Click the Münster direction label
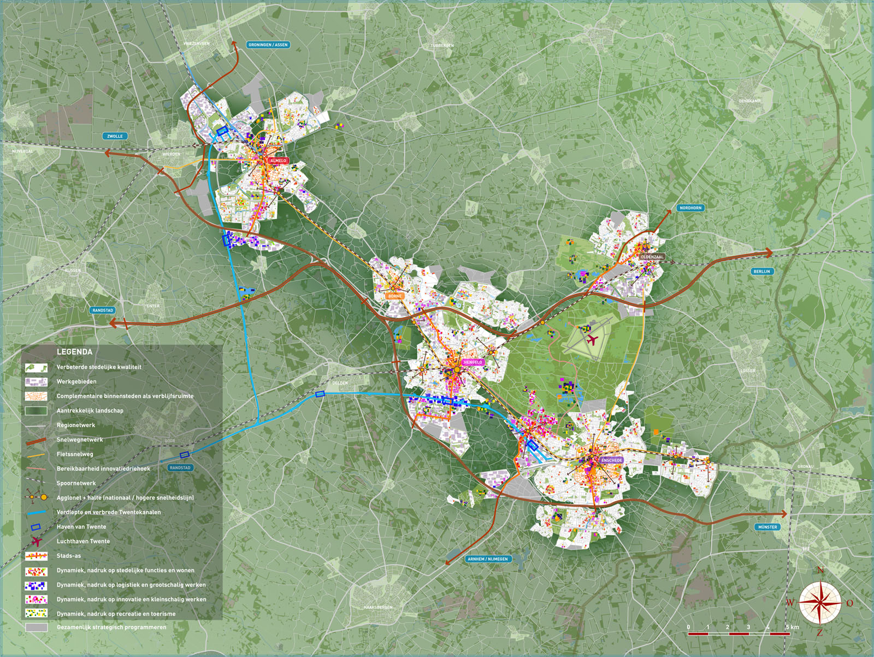The image size is (874, 657). pyautogui.click(x=767, y=527)
